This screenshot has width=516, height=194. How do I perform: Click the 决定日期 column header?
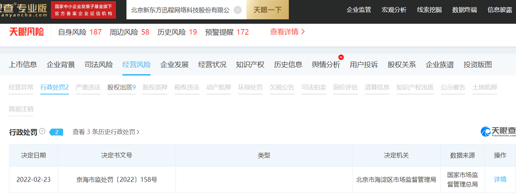tap(34, 155)
